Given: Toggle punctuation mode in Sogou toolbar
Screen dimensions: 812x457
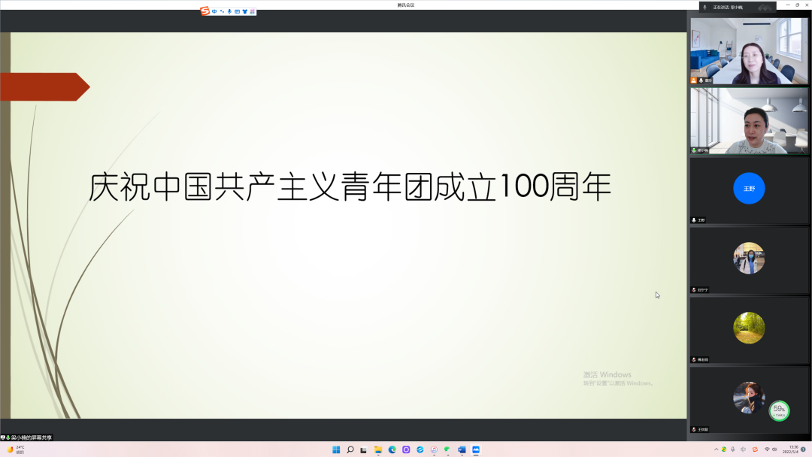Looking at the screenshot, I should click(x=222, y=11).
